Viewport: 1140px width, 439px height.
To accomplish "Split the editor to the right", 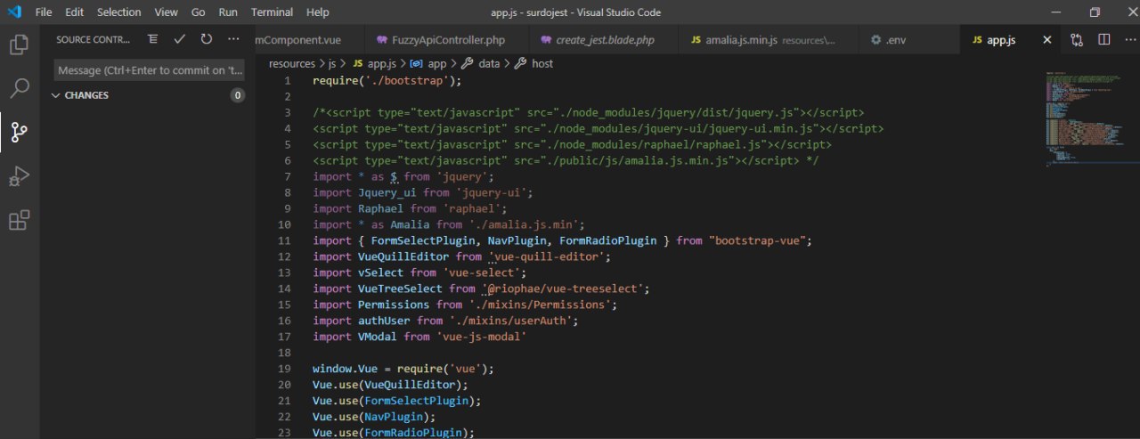I will click(x=1103, y=39).
